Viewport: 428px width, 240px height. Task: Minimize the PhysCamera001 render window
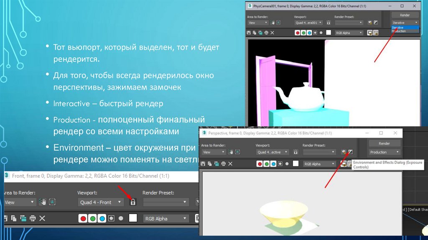pyautogui.click(x=390, y=6)
